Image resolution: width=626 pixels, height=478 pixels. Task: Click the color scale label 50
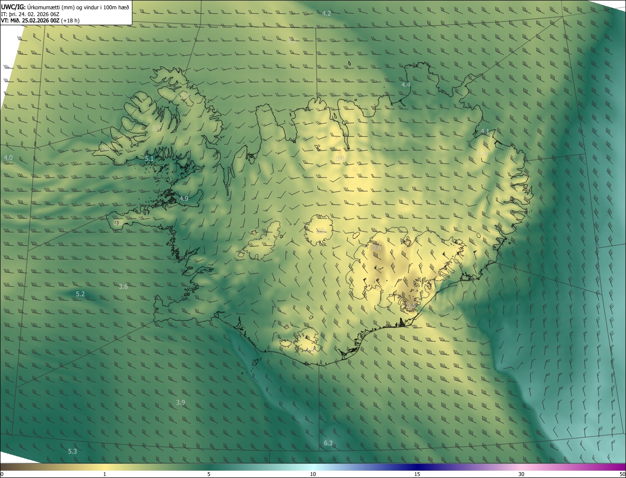click(622, 475)
